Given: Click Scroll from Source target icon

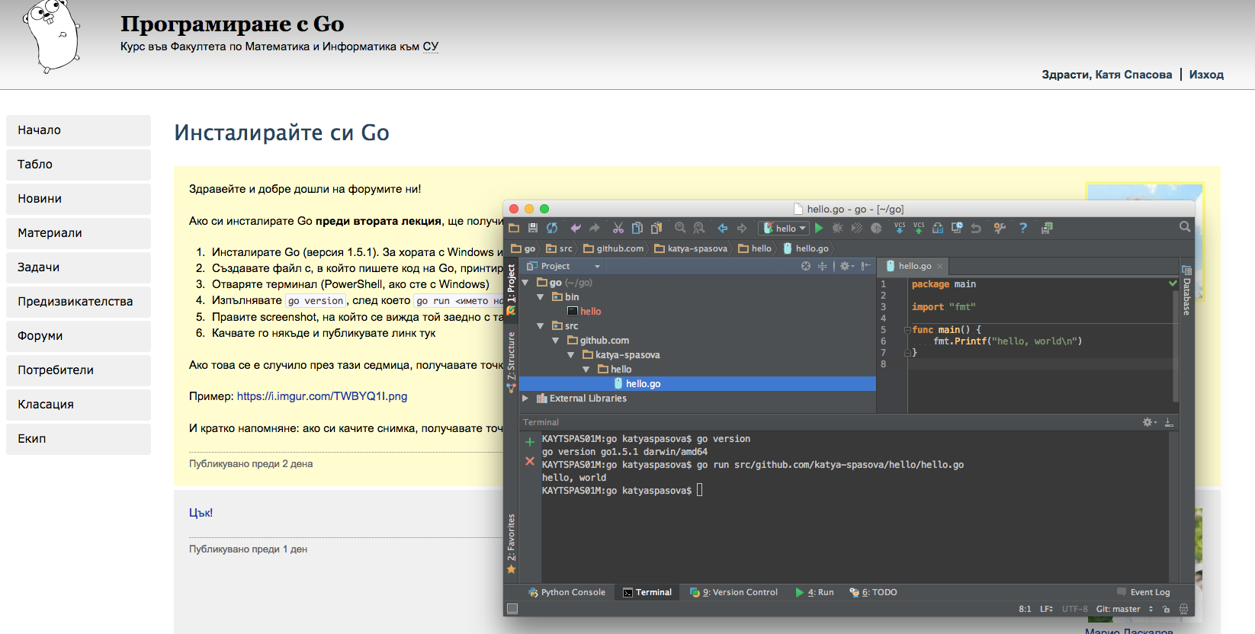Looking at the screenshot, I should pos(806,266).
